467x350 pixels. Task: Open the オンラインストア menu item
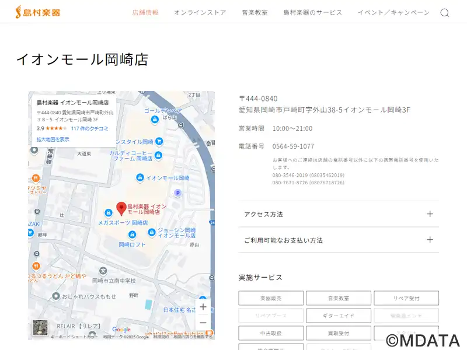200,12
